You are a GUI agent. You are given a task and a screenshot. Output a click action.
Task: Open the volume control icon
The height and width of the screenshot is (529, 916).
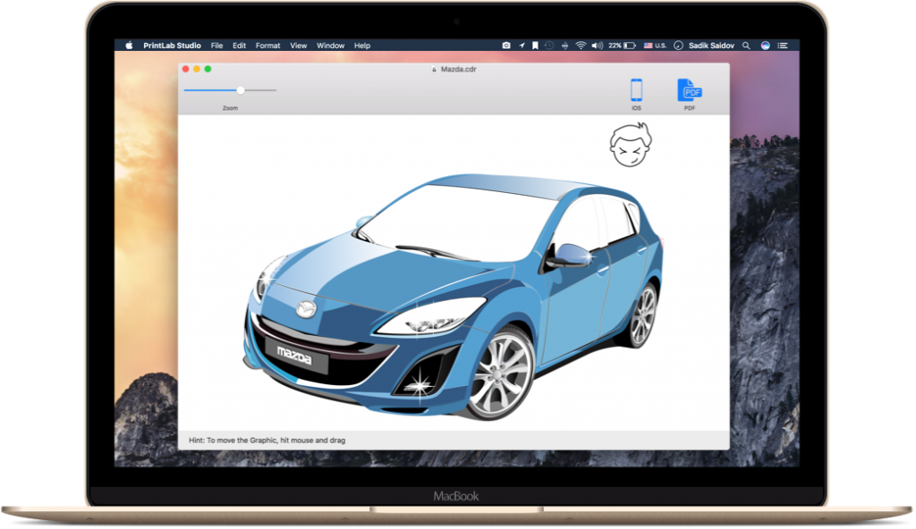(597, 45)
